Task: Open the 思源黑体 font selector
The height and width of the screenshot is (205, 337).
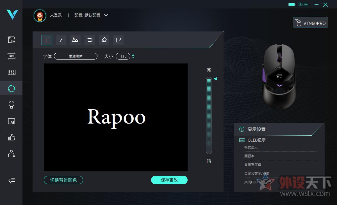Action: click(76, 56)
